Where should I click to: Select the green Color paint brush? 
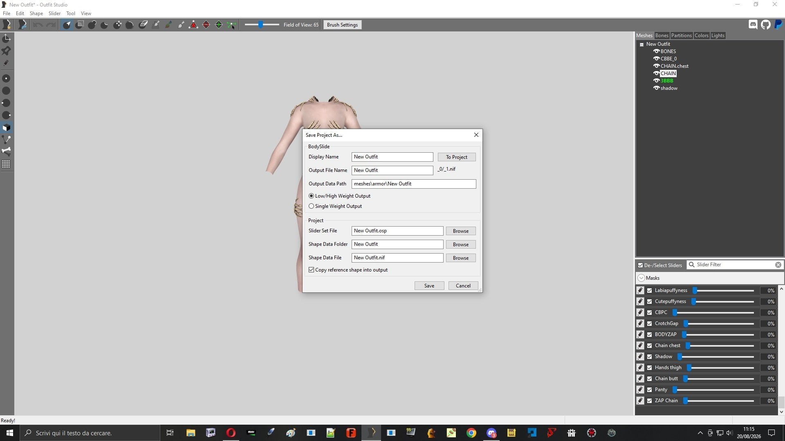168,25
